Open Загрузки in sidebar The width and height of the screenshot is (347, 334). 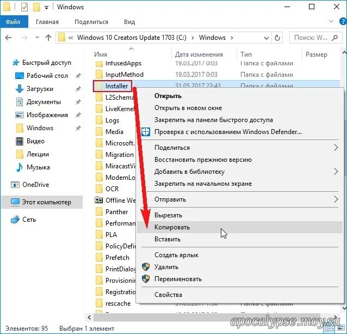tap(40, 89)
